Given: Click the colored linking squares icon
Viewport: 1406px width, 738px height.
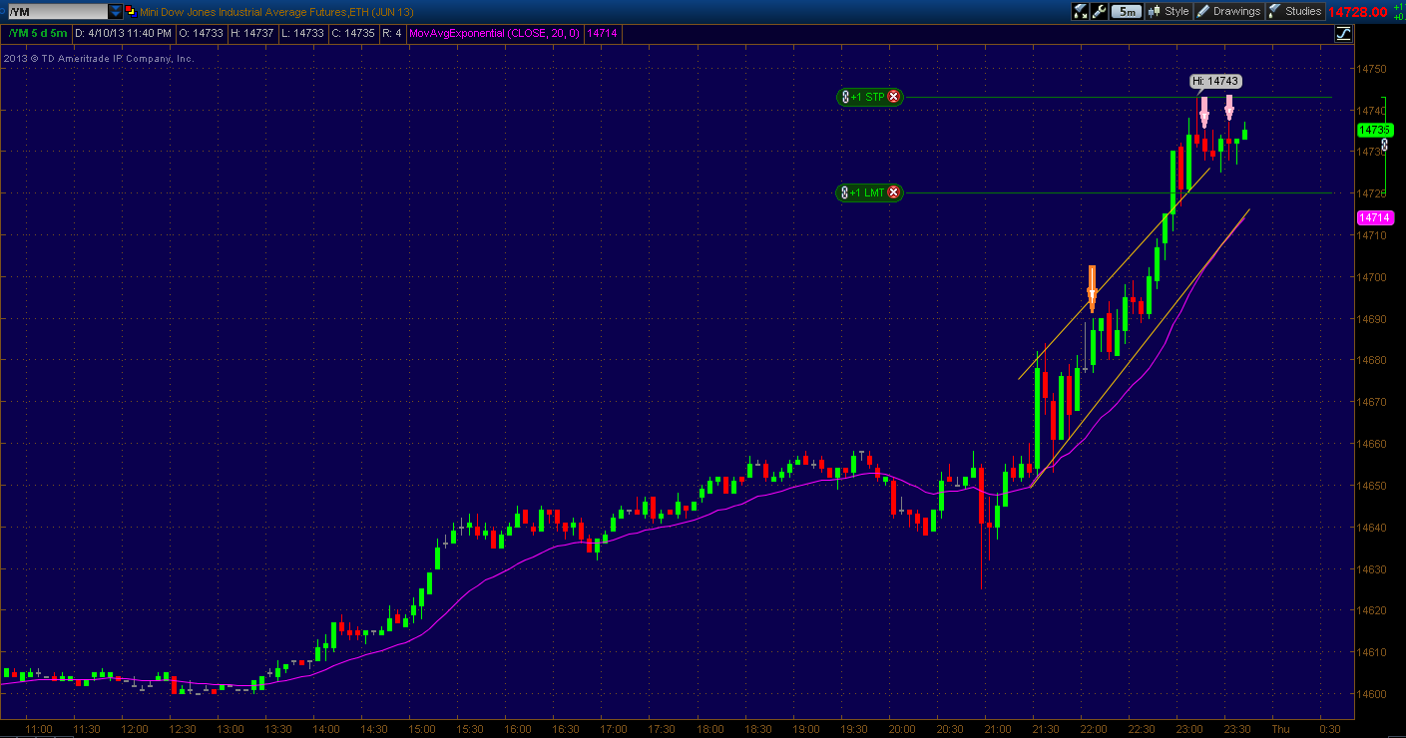Looking at the screenshot, I should click(x=132, y=12).
